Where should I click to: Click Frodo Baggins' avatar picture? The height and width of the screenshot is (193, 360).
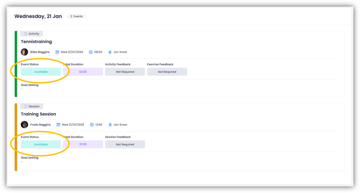click(24, 124)
